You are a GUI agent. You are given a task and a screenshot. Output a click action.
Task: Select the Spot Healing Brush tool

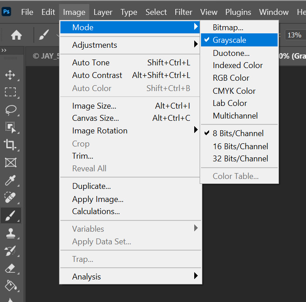(x=10, y=197)
